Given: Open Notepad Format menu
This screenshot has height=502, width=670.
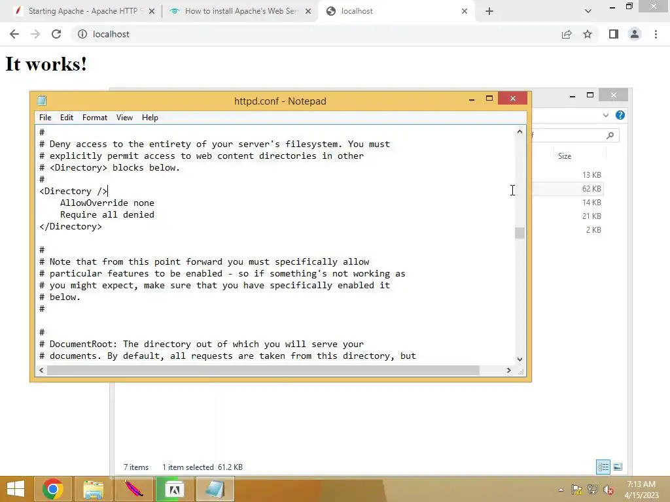Looking at the screenshot, I should click(x=95, y=118).
